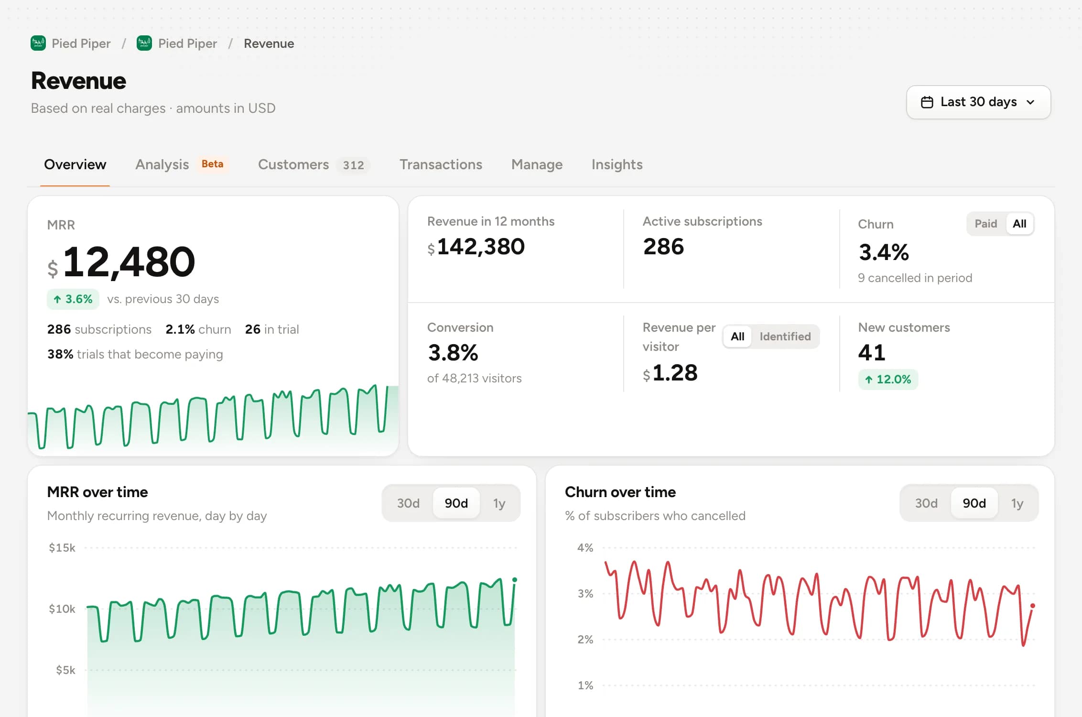Click the end point dot of Churn over time chart
This screenshot has width=1082, height=717.
[x=1033, y=606]
